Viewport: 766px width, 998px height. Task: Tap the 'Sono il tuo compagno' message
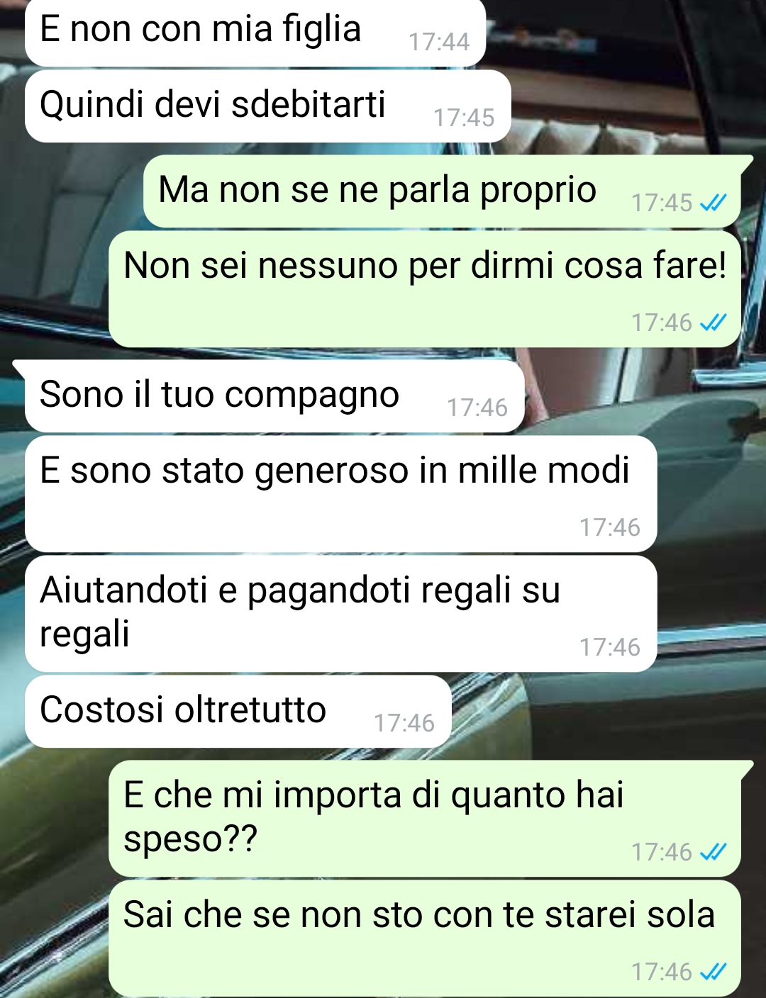(274, 396)
